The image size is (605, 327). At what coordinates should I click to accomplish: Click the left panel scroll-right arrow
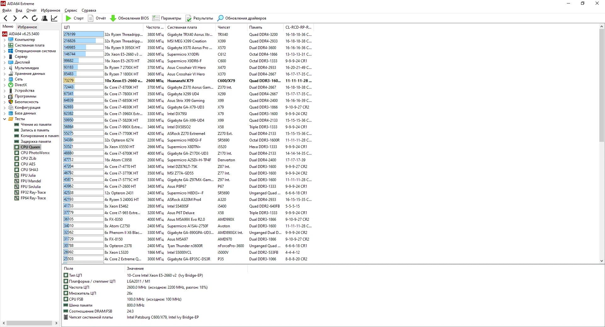(x=56, y=323)
